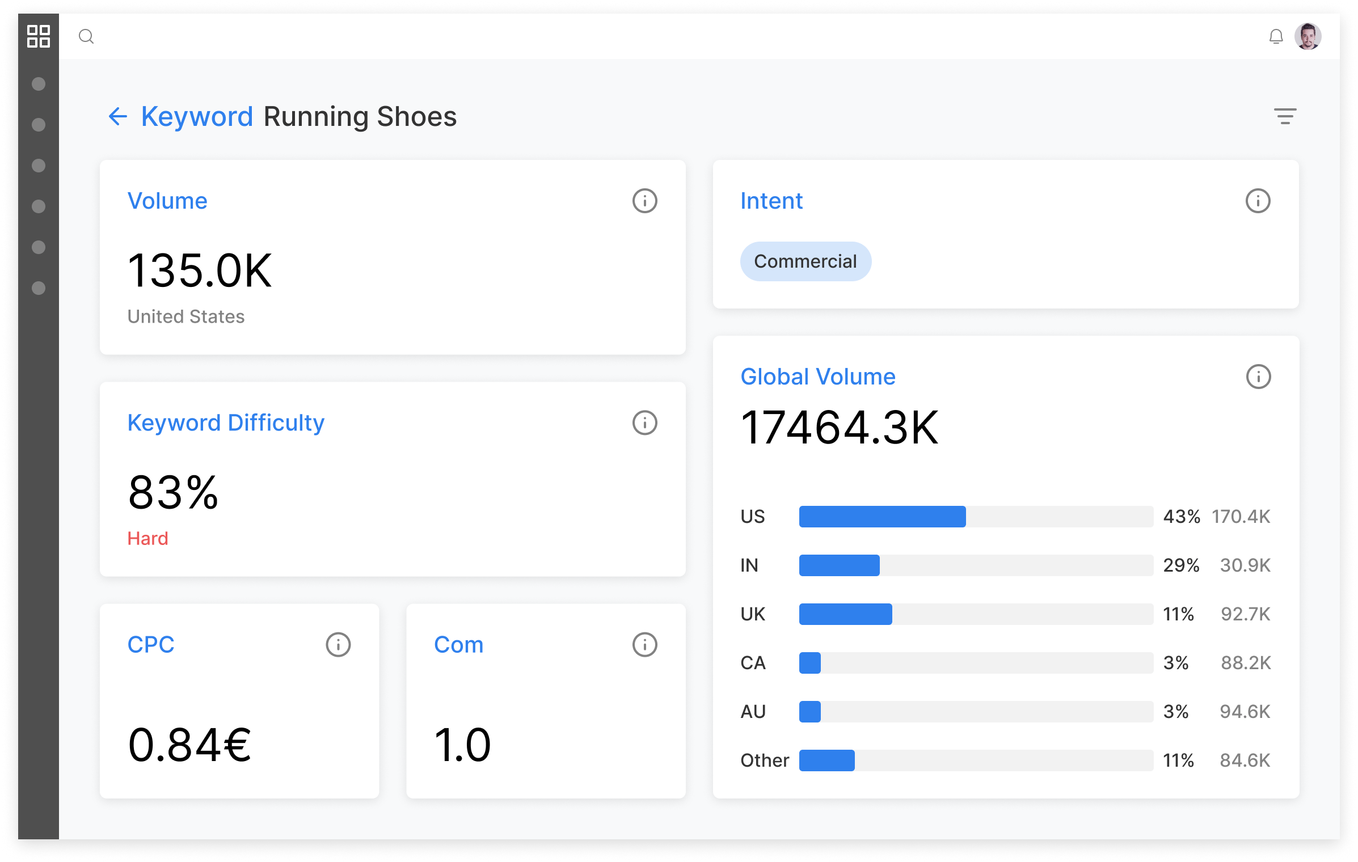Click the dashboard grid icon
The height and width of the screenshot is (862, 1358).
39,36
